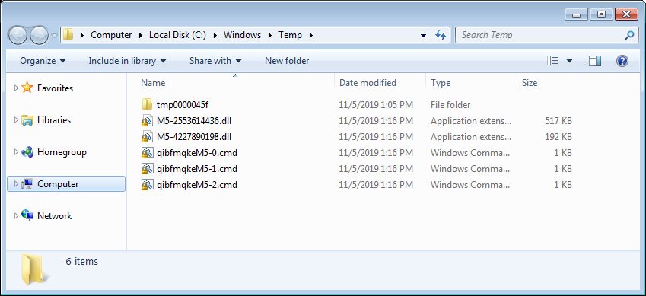Open the Share with menu
Image resolution: width=646 pixels, height=296 pixels.
[215, 61]
